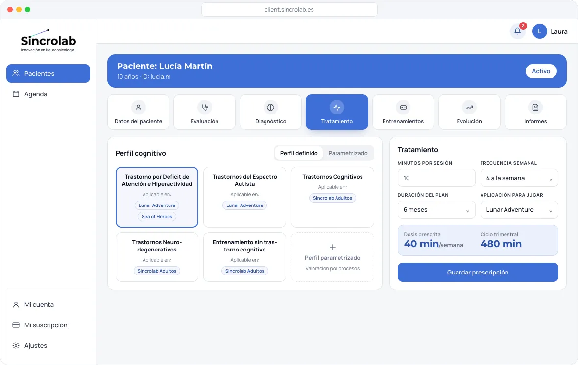Click Sincrolab Adultos tag in Neurodegenerativos card

point(157,271)
